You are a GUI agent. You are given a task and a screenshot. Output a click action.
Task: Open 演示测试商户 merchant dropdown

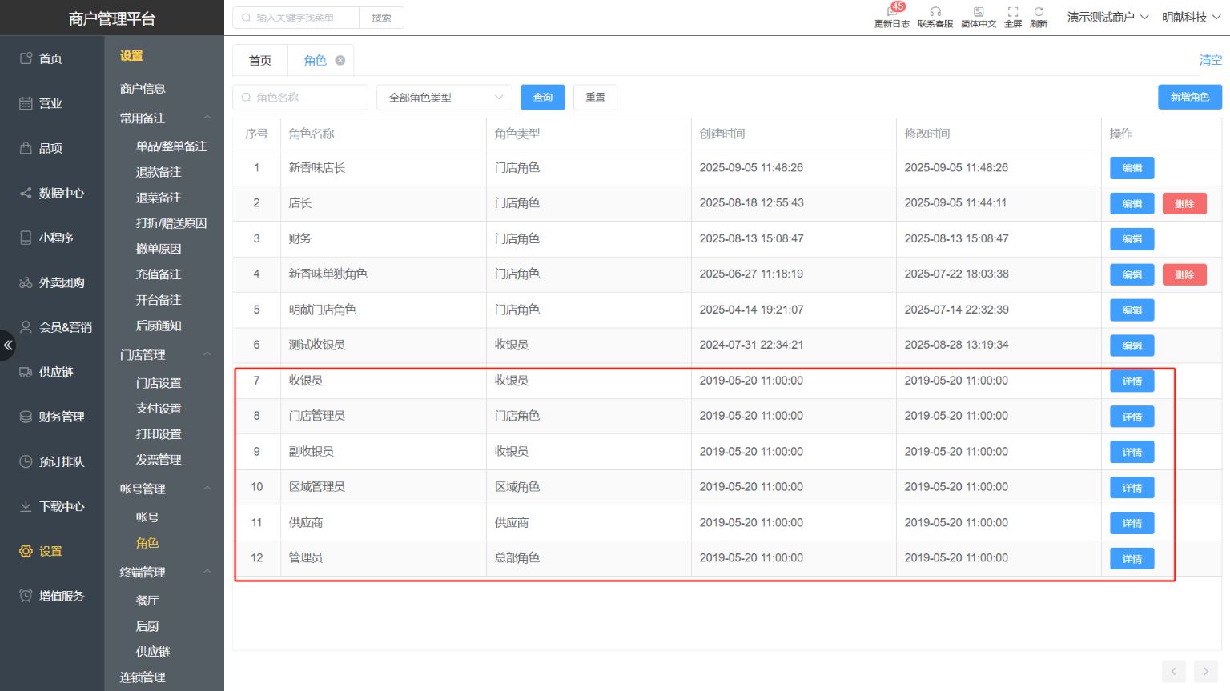1107,17
